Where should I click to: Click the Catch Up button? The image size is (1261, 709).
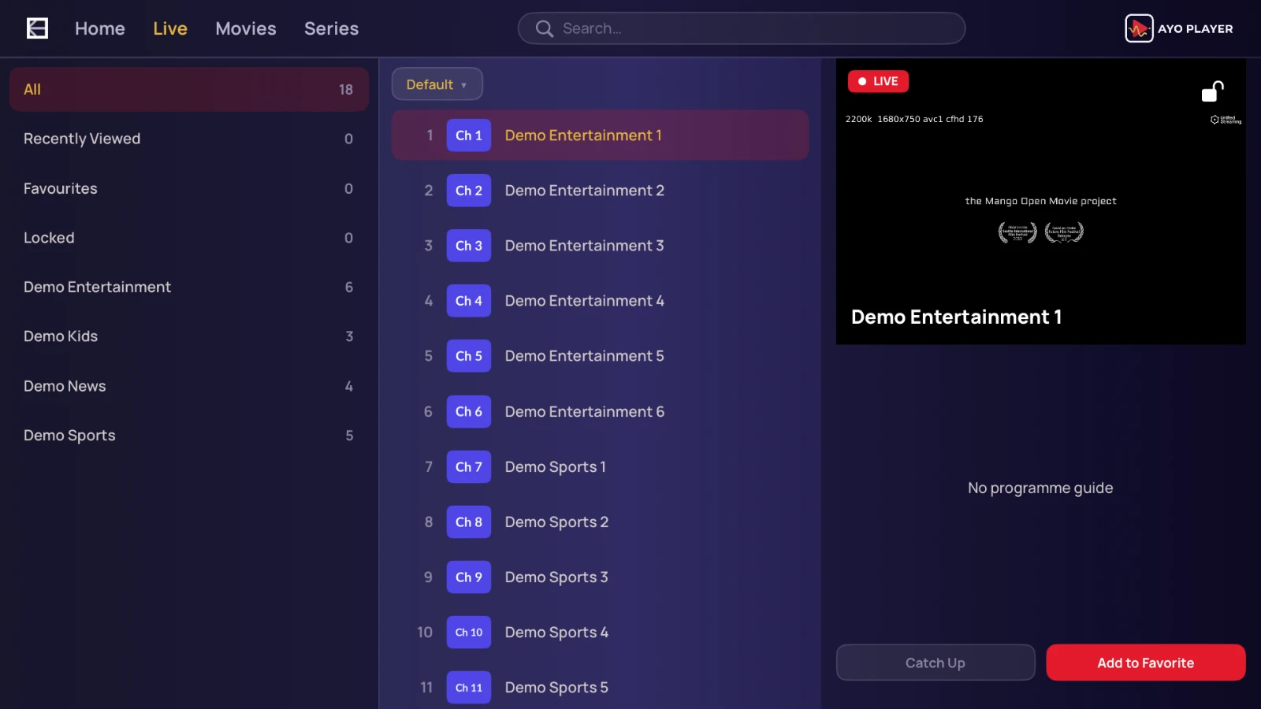[x=936, y=663]
